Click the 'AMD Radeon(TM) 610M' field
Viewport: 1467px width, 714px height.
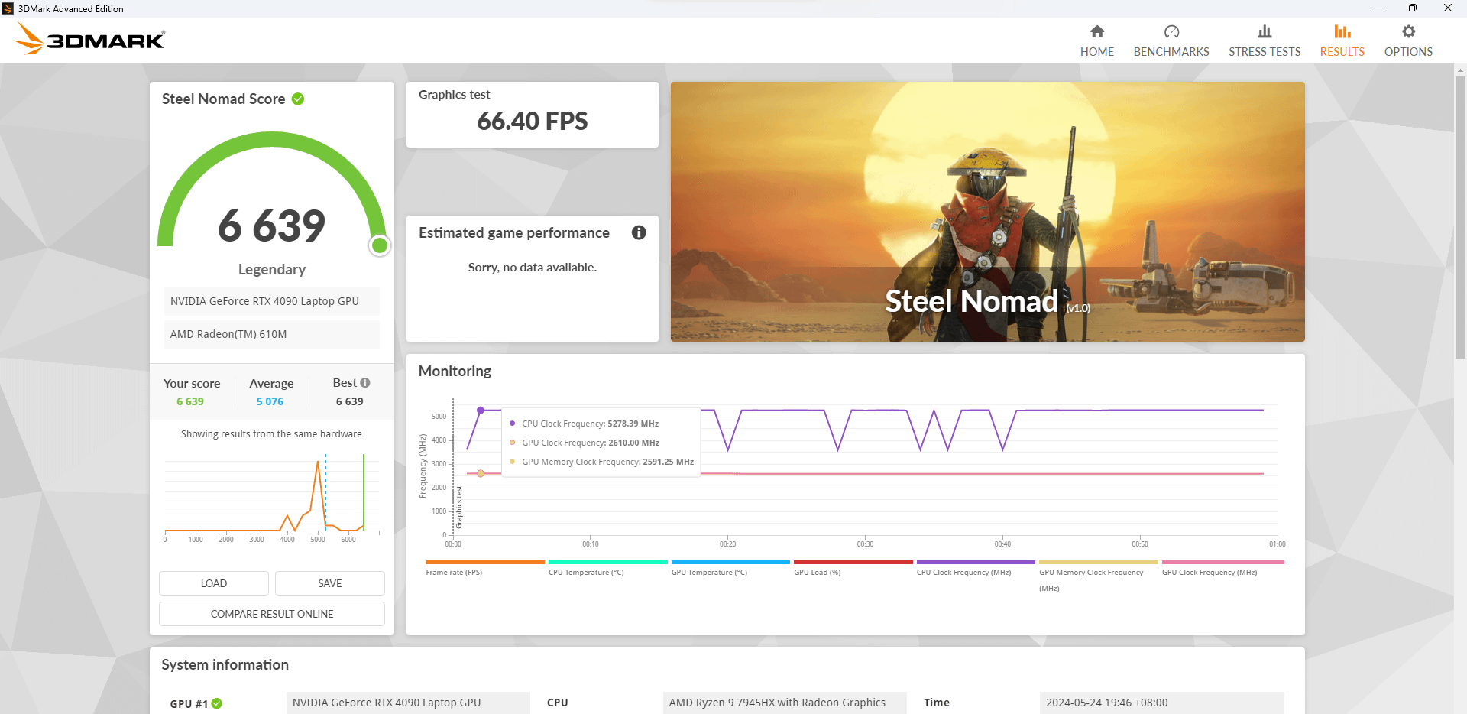coord(272,334)
